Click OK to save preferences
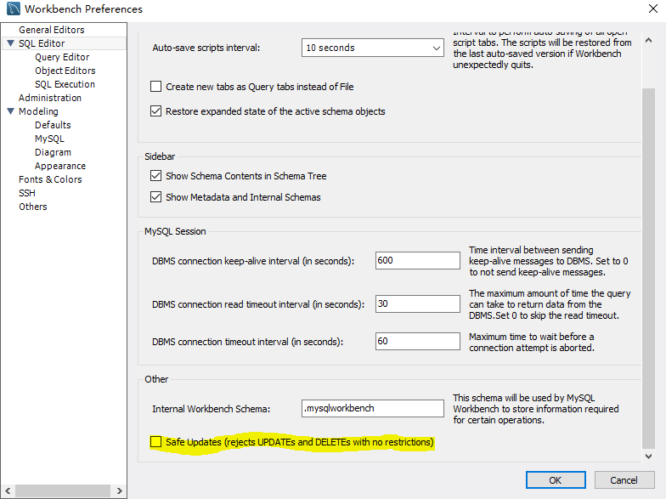 point(556,479)
